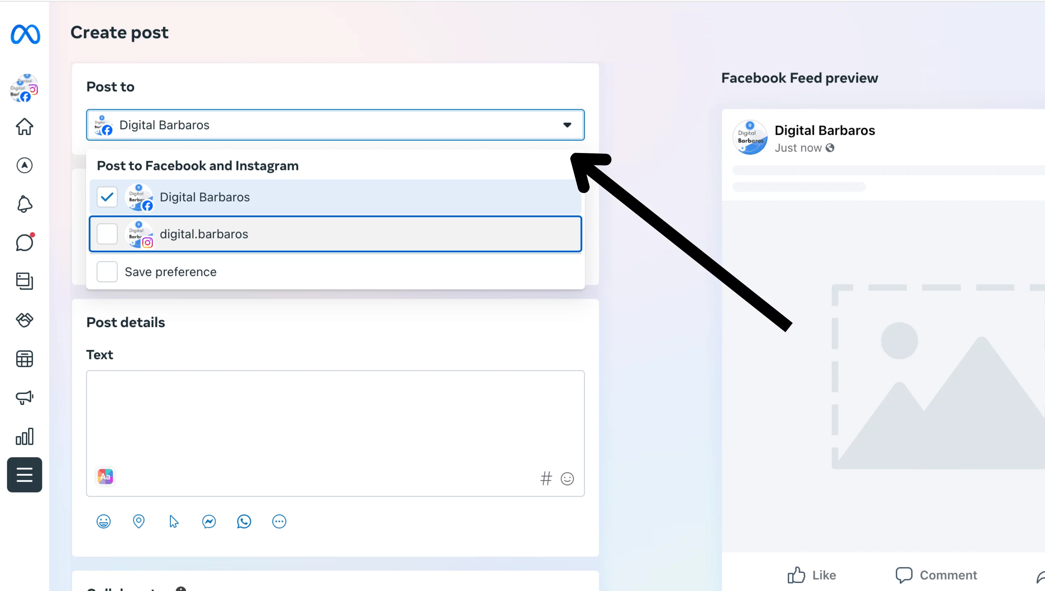
Task: Open the All tools hamburger menu
Action: [x=25, y=475]
